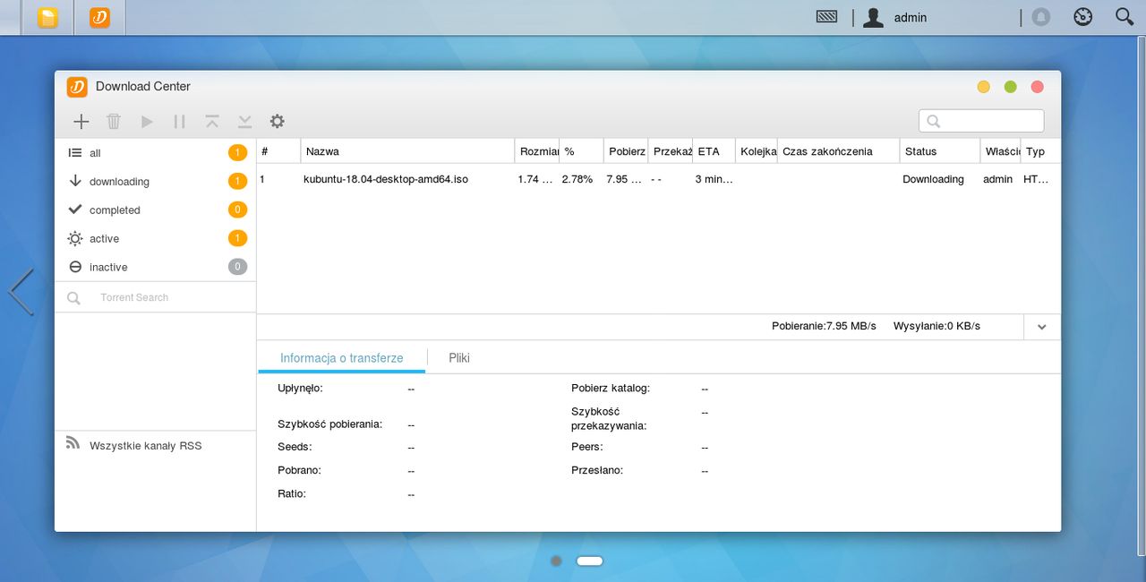Sort by Przekaż column header
Image resolution: width=1146 pixels, height=582 pixels.
(x=670, y=151)
